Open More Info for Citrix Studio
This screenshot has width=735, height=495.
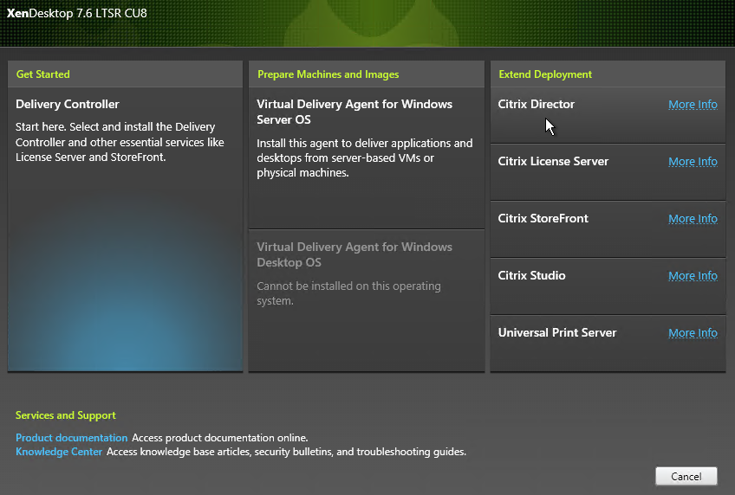tap(693, 275)
